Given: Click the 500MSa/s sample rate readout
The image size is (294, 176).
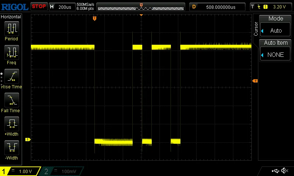Looking at the screenshot, I should tap(85, 5).
